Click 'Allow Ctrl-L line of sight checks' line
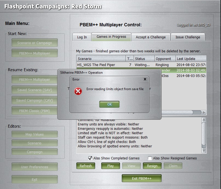This screenshot has width=221, height=189. (x=107, y=142)
